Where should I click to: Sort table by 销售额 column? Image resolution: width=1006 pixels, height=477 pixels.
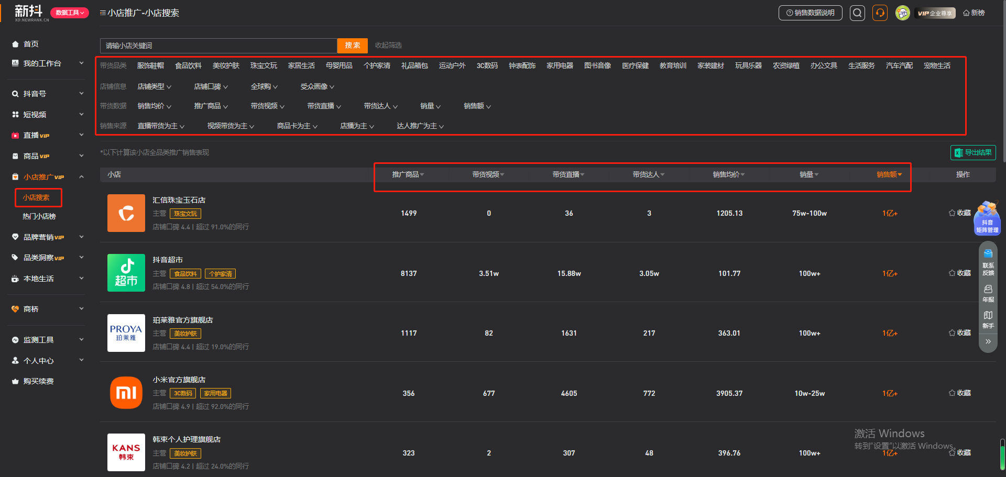890,174
